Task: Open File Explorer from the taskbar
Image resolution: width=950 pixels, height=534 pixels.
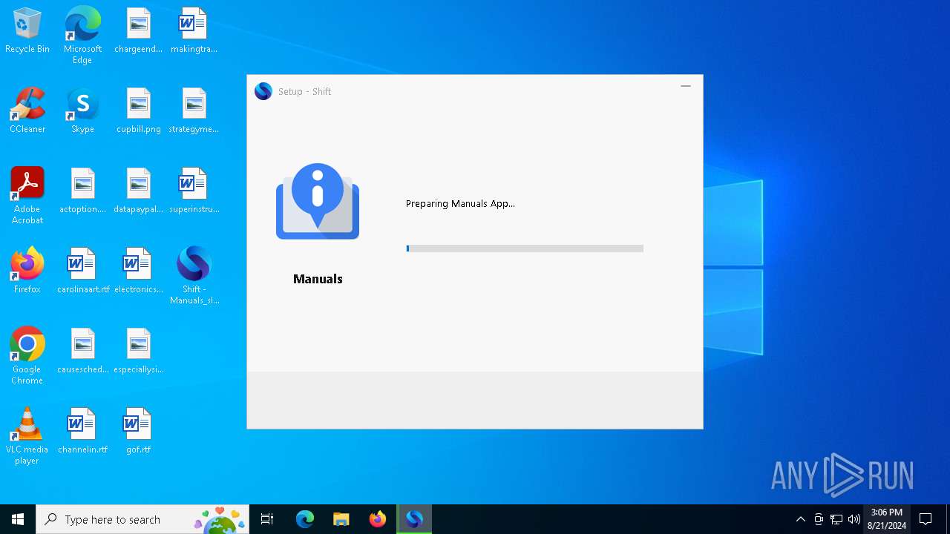Action: point(341,519)
